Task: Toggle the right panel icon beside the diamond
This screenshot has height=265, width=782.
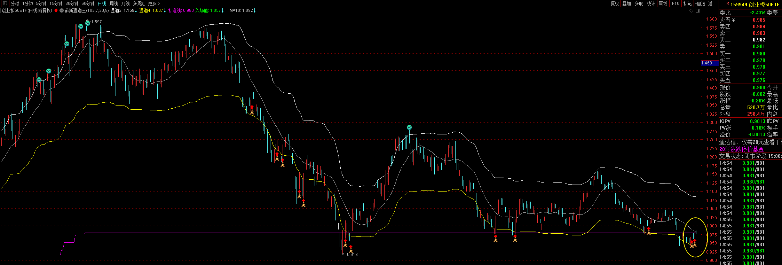Action: pos(698,11)
